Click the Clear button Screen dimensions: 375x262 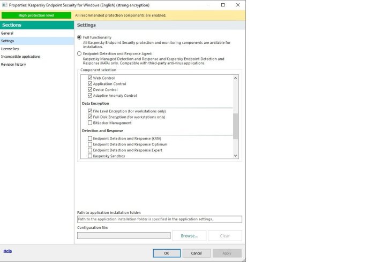[225, 236]
